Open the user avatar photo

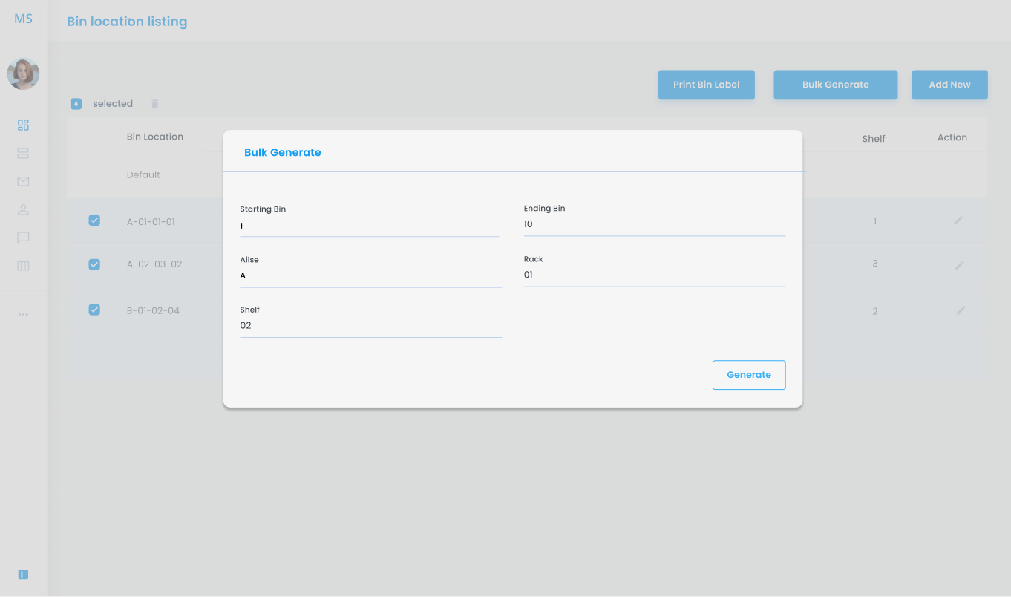(23, 74)
